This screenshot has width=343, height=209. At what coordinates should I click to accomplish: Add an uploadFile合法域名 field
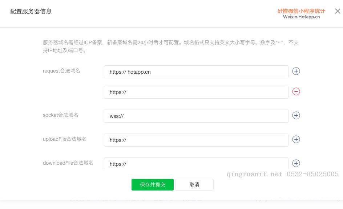point(296,139)
